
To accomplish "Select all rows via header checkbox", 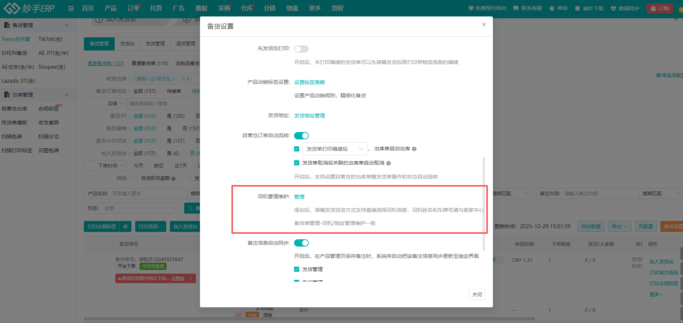I will point(98,244).
